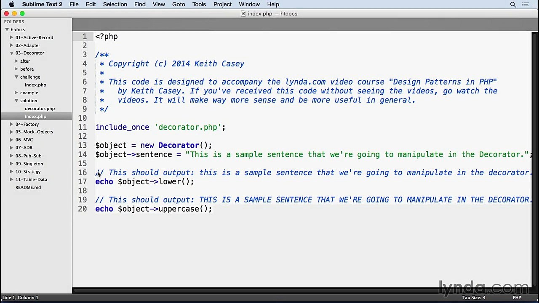Select the highlighted index.php under solution

click(x=35, y=117)
